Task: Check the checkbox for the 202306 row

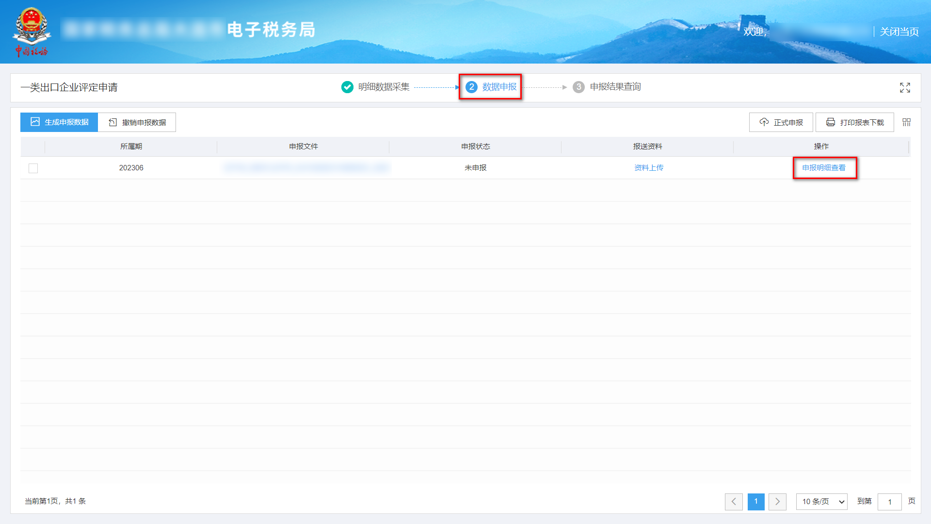Action: click(33, 168)
